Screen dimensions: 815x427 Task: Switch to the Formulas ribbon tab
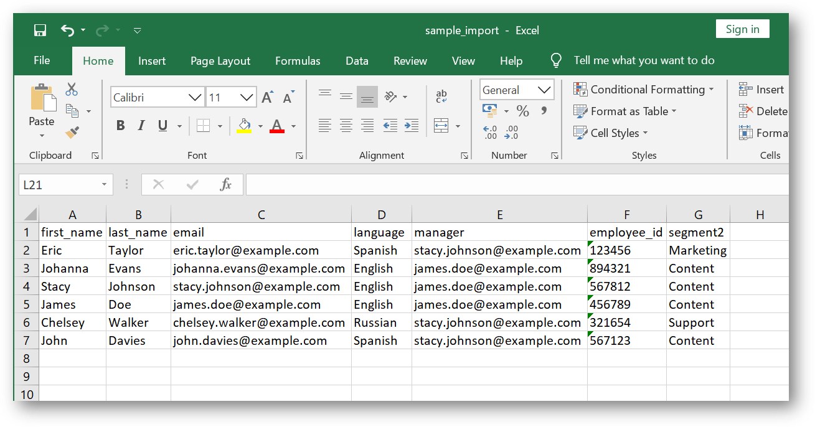(298, 60)
